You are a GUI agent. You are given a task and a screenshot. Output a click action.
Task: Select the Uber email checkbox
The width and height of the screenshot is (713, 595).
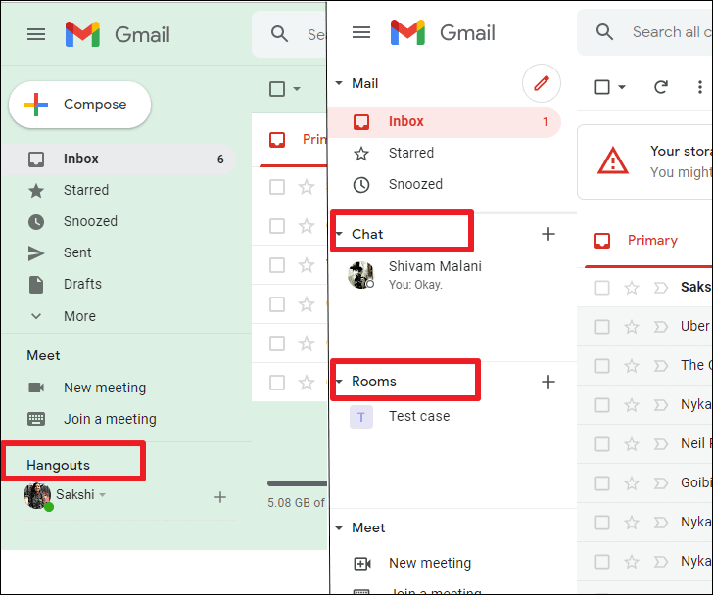(x=602, y=327)
